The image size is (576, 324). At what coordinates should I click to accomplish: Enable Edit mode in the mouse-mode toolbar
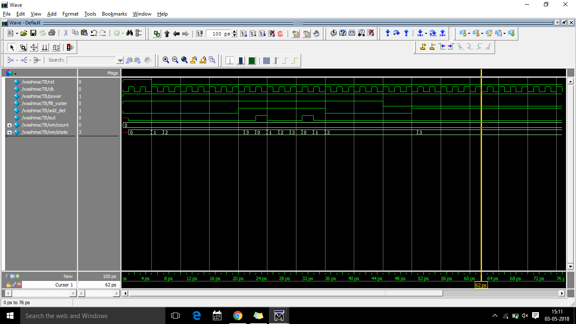[56, 47]
